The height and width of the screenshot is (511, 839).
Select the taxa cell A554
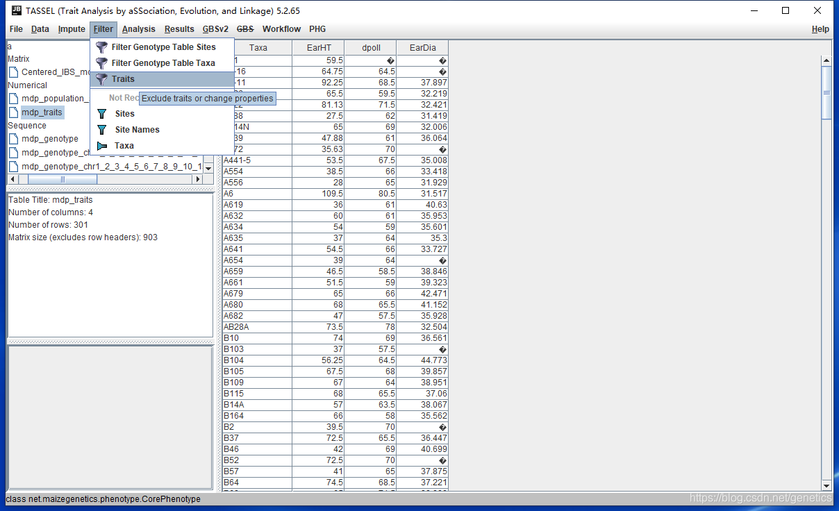coord(258,171)
